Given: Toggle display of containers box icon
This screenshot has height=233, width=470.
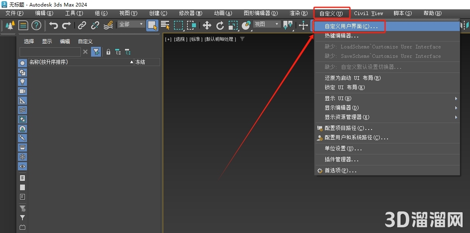Looking at the screenshot, I should (22, 147).
